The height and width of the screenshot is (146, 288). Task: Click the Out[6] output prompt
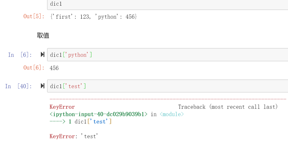(34, 68)
